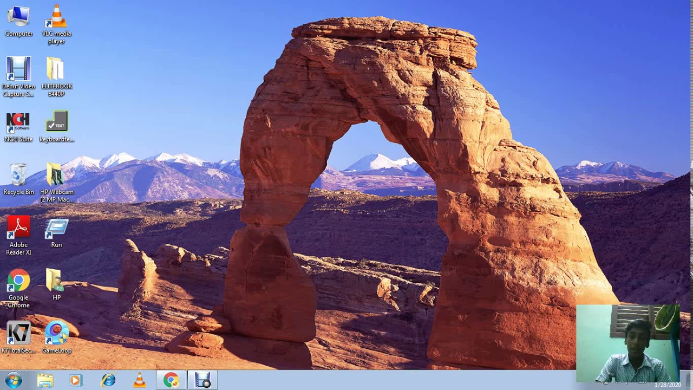
Task: Launch Windows Media Player from taskbar
Action: (75, 380)
